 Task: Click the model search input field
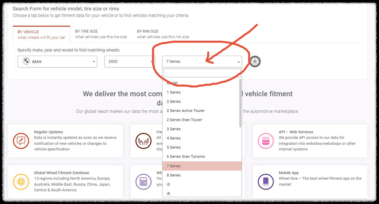[202, 73]
